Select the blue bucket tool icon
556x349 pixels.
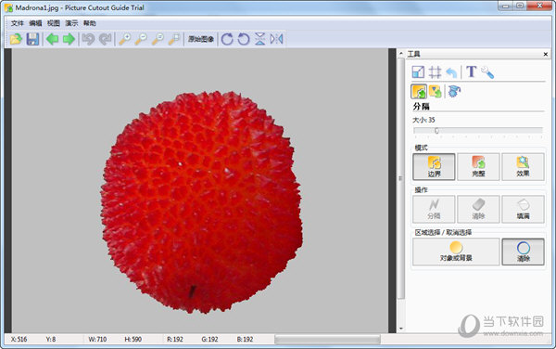[x=454, y=91]
